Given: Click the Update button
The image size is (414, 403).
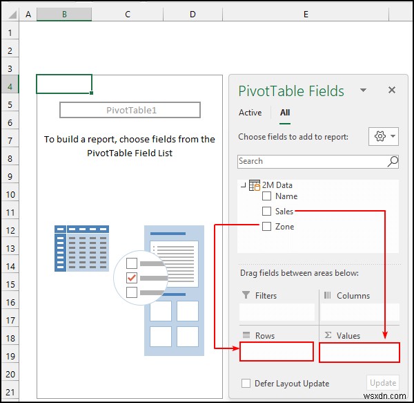Looking at the screenshot, I should [x=383, y=383].
